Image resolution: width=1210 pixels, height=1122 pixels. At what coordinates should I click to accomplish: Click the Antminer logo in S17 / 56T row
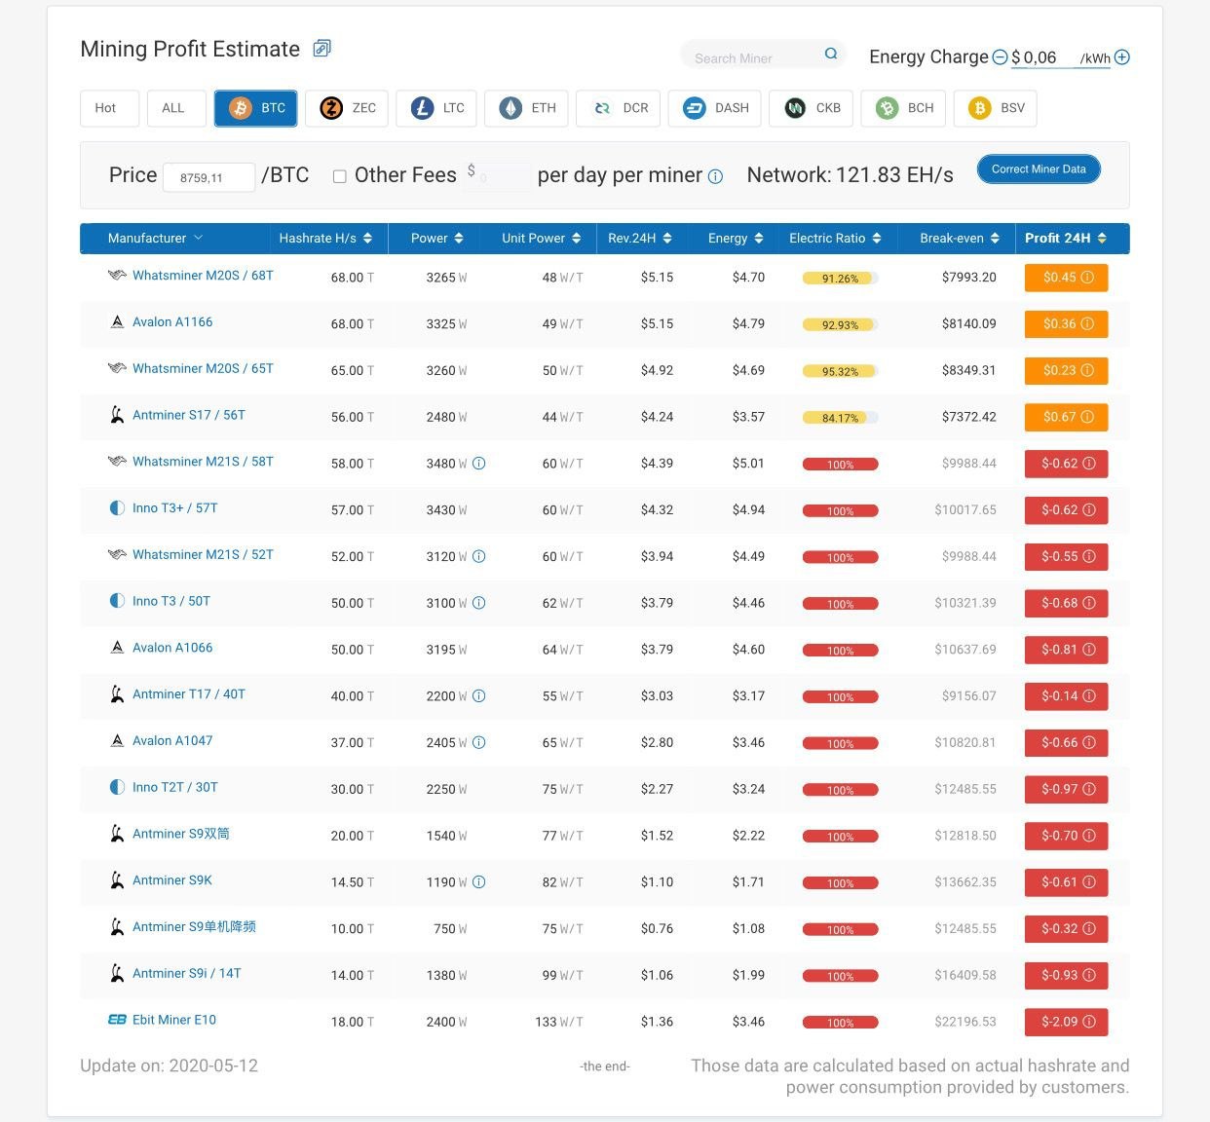tap(117, 415)
